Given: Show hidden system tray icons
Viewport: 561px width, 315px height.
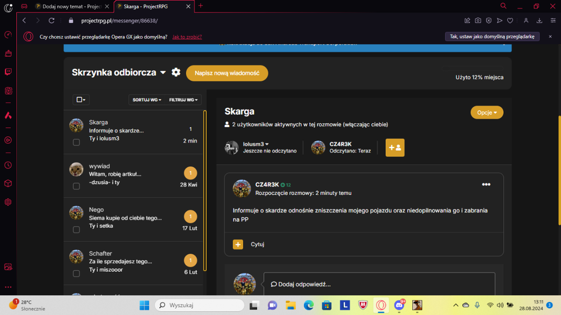Looking at the screenshot, I should pos(456,305).
